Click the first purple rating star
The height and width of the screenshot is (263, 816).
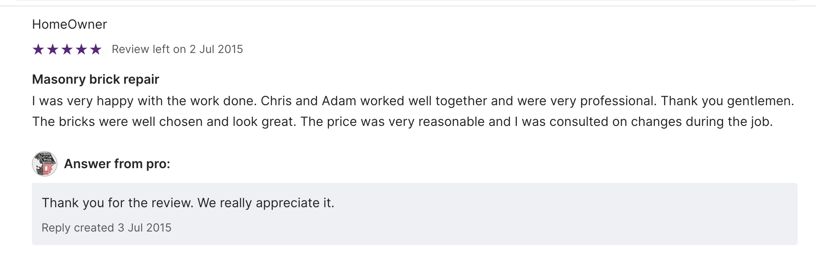pos(38,49)
